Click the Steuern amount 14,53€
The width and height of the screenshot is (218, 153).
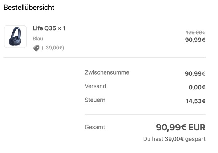pos(195,101)
